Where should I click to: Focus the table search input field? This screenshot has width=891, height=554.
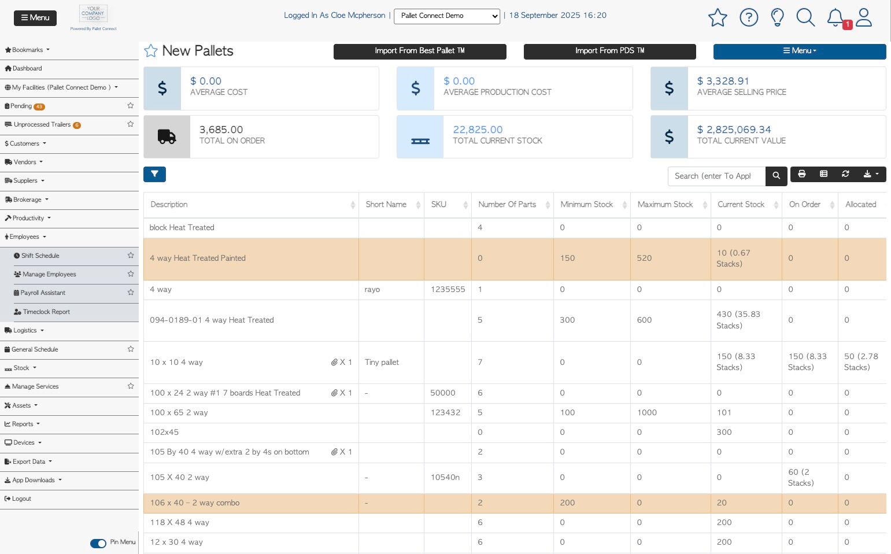click(x=716, y=176)
